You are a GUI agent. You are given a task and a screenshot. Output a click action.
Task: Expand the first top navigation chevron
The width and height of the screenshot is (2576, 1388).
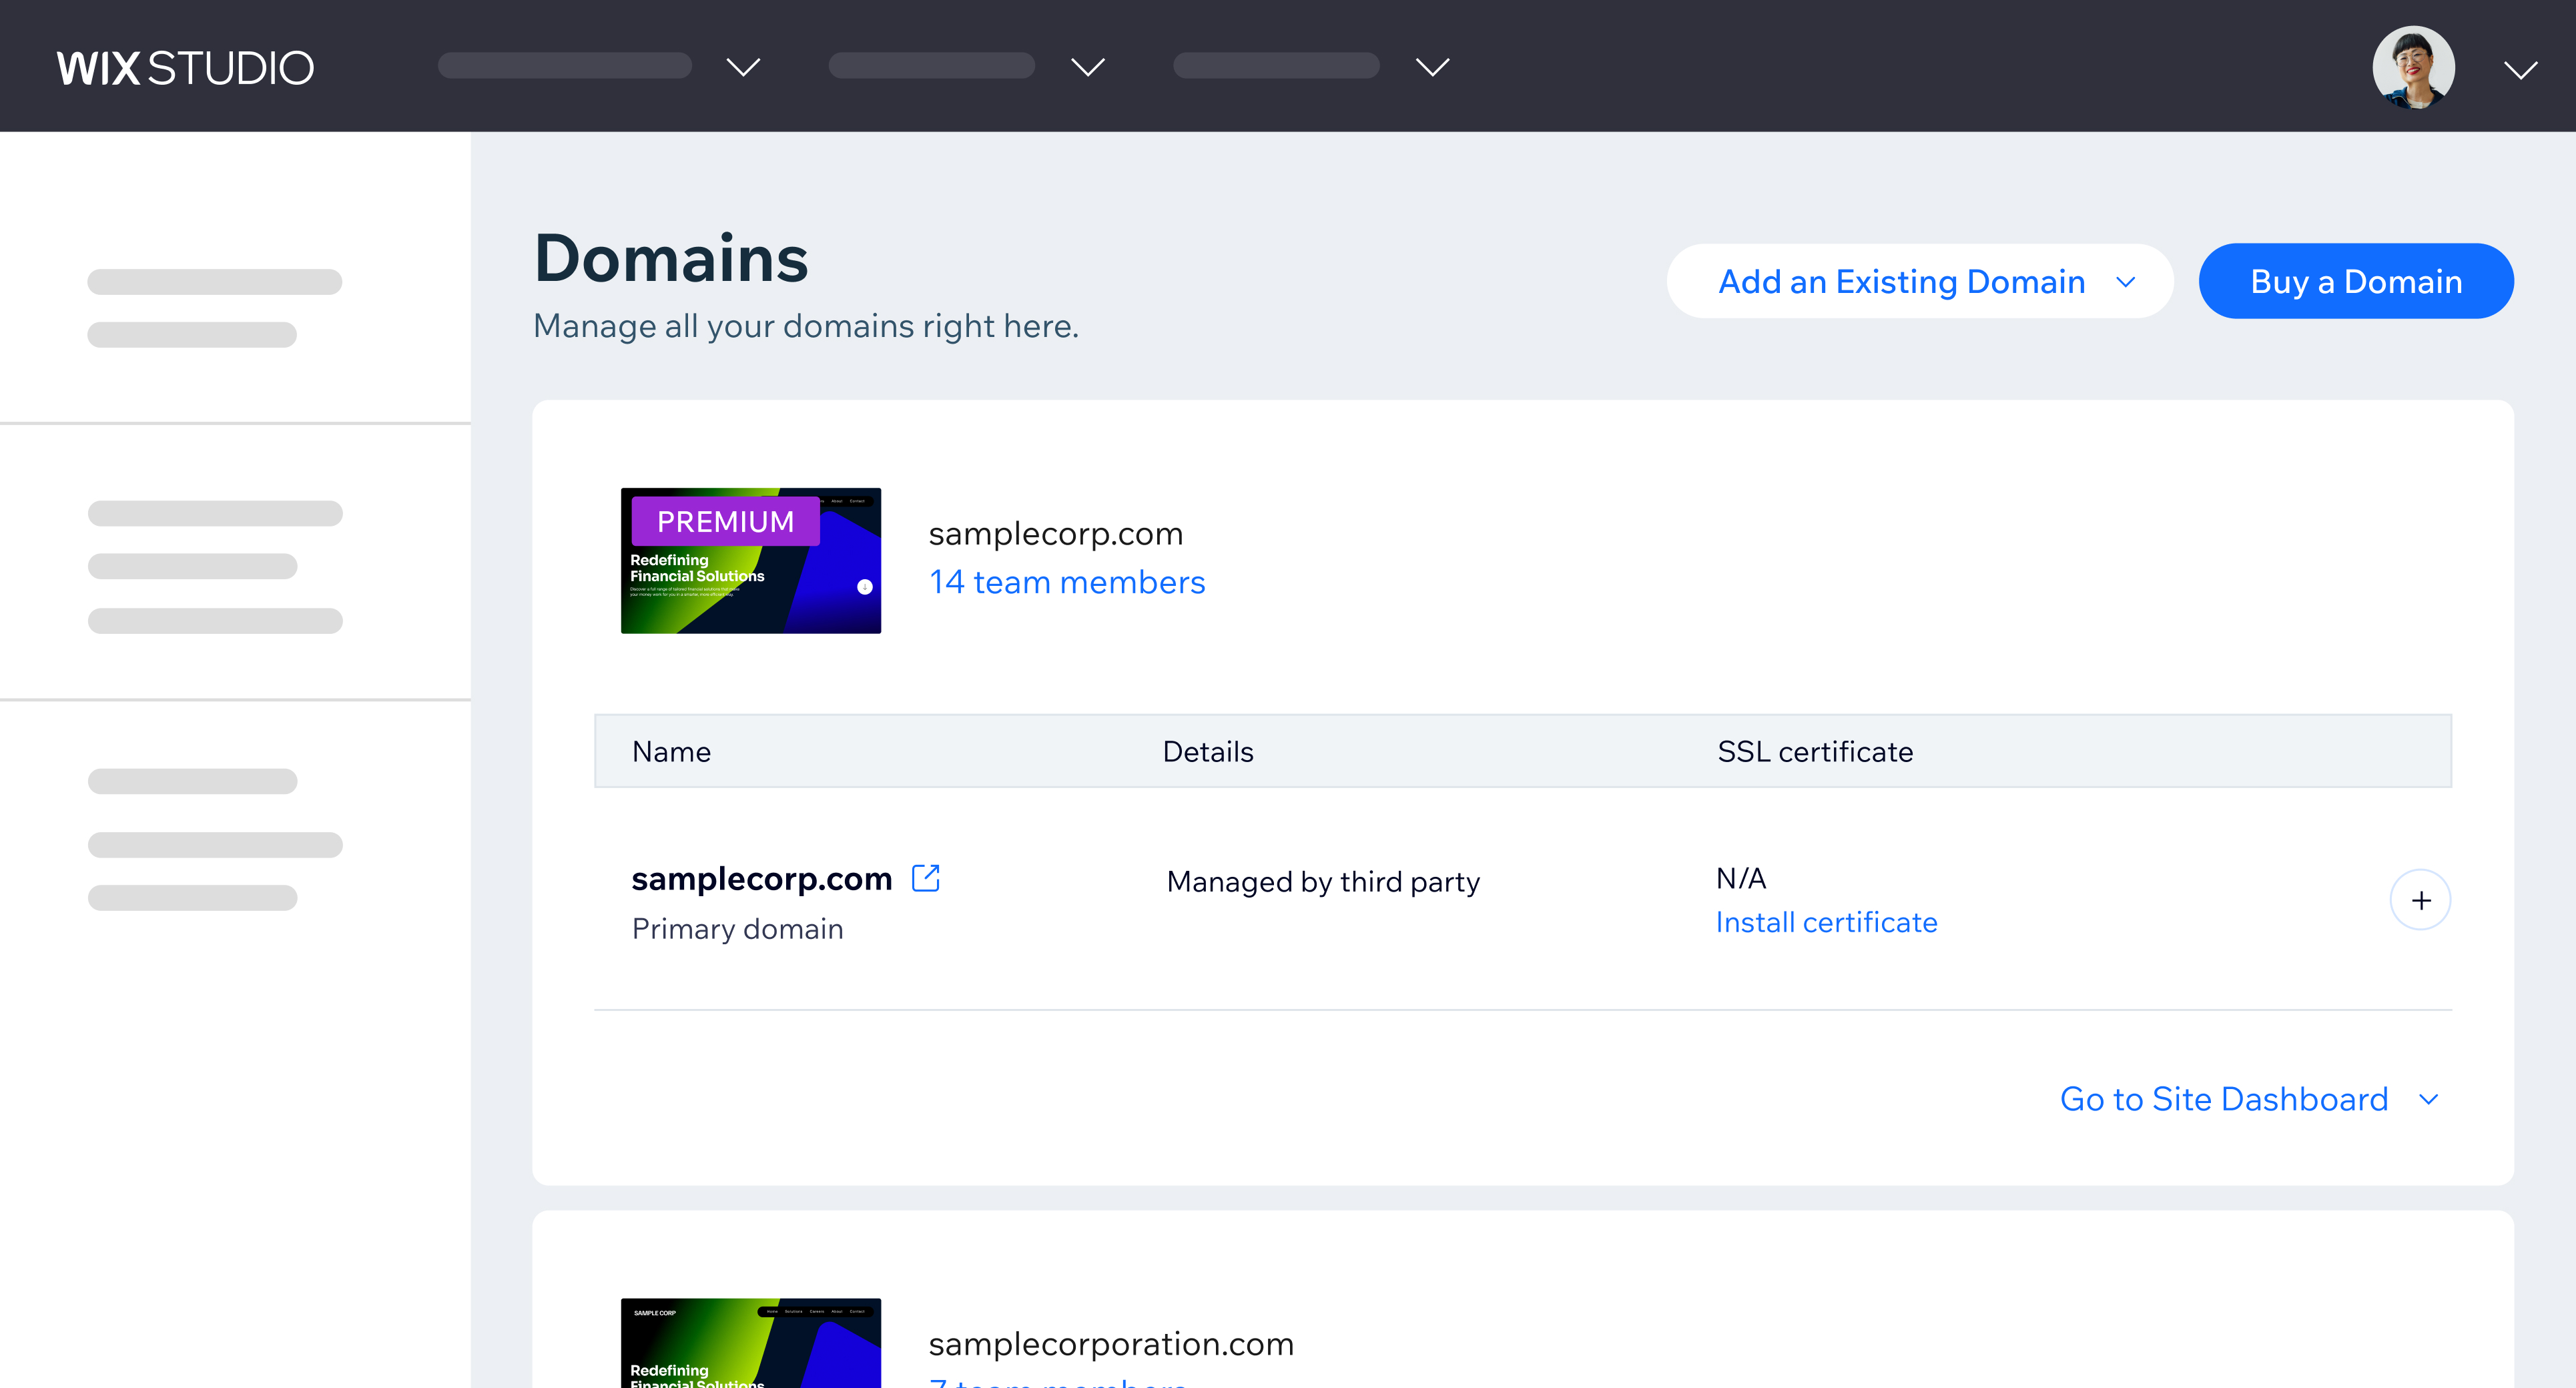(x=743, y=67)
